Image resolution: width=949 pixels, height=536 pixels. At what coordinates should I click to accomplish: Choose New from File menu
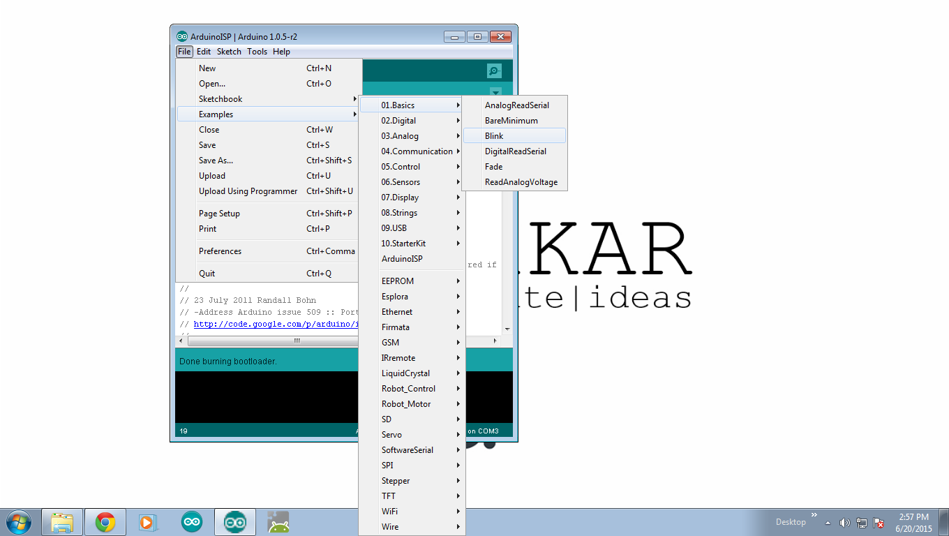[x=269, y=68]
